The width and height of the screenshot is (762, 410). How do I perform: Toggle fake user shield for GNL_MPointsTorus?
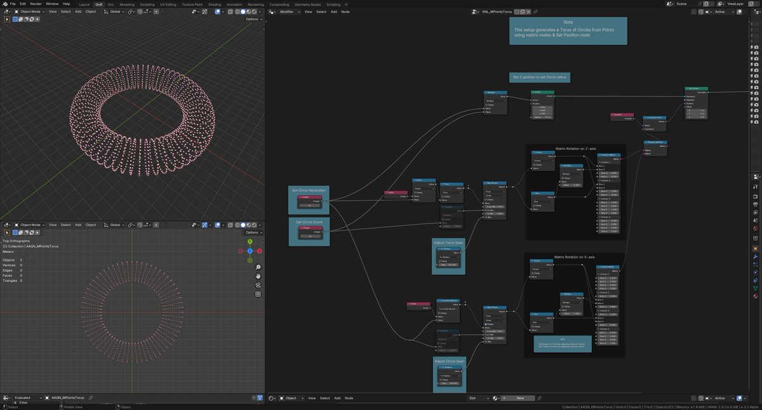(x=516, y=11)
